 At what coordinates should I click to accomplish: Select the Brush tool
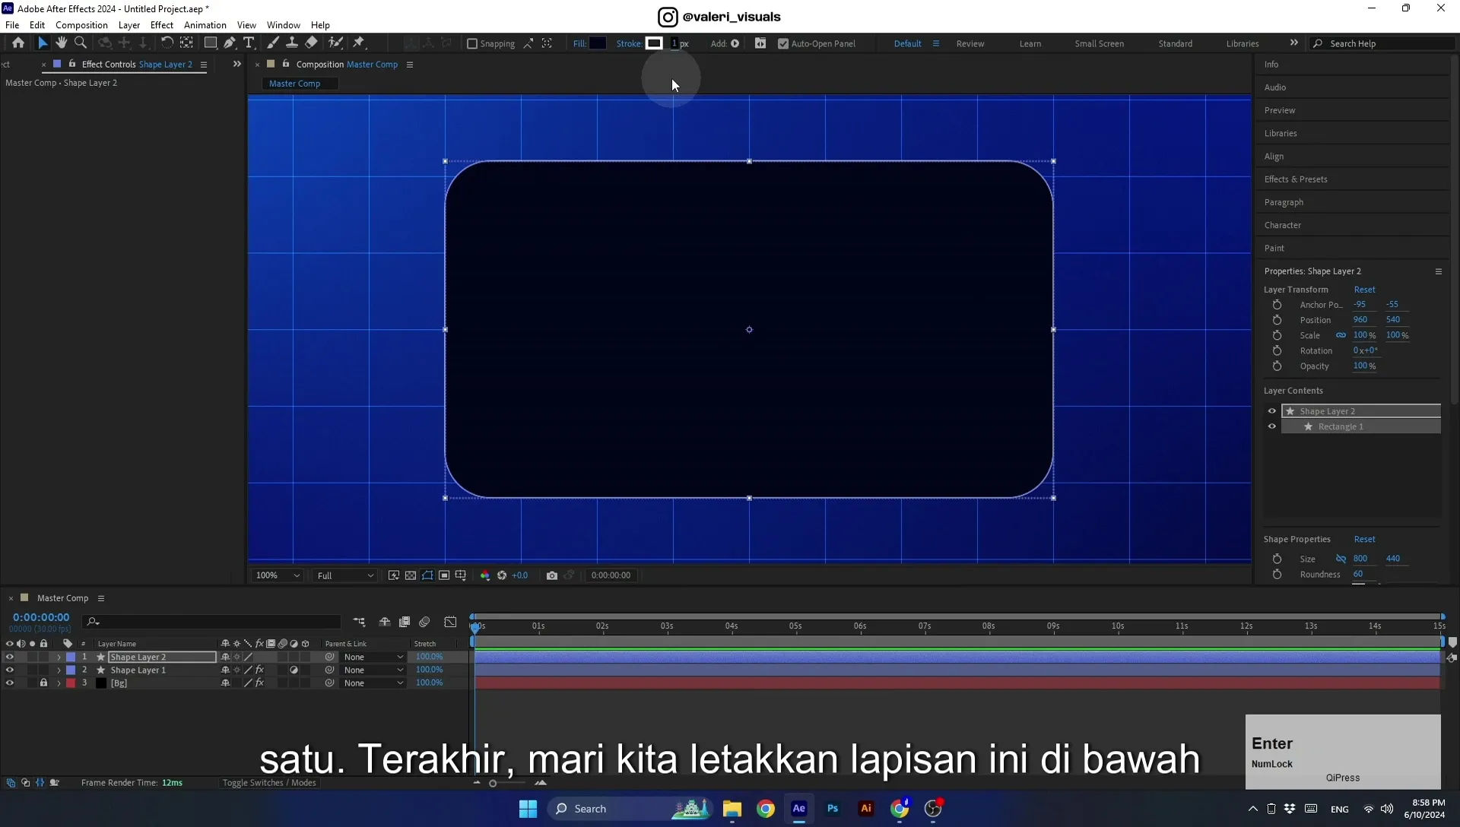(x=272, y=43)
